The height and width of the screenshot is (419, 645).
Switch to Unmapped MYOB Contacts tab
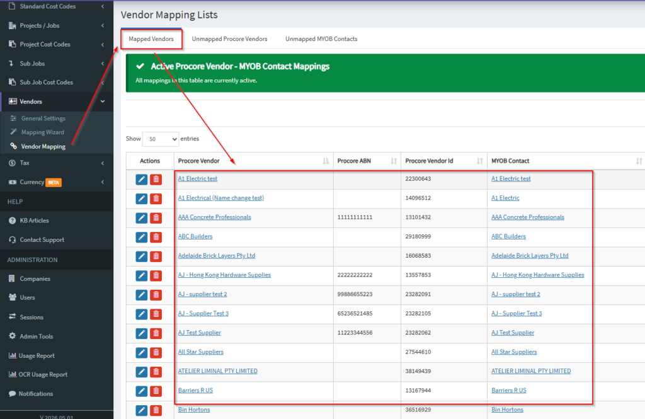coord(321,39)
